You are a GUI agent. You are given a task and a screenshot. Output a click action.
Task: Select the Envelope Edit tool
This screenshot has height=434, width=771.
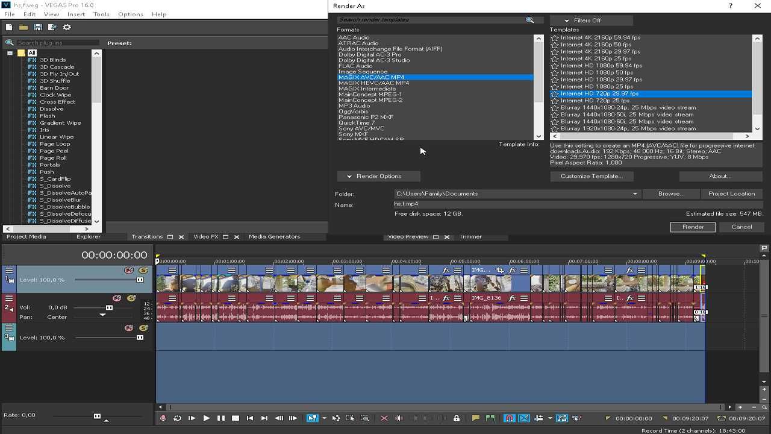tap(336, 418)
